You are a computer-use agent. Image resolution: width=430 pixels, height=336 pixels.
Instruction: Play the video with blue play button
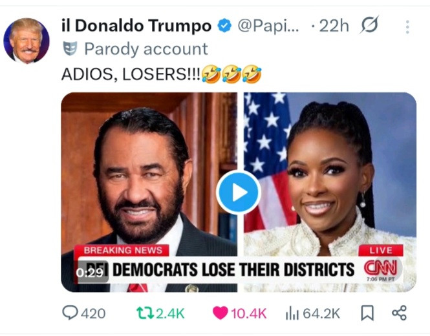click(x=239, y=192)
